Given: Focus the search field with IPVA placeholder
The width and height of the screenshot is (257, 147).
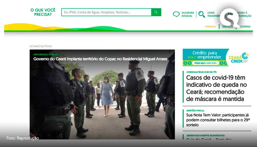Looking at the screenshot, I should click(x=106, y=12).
